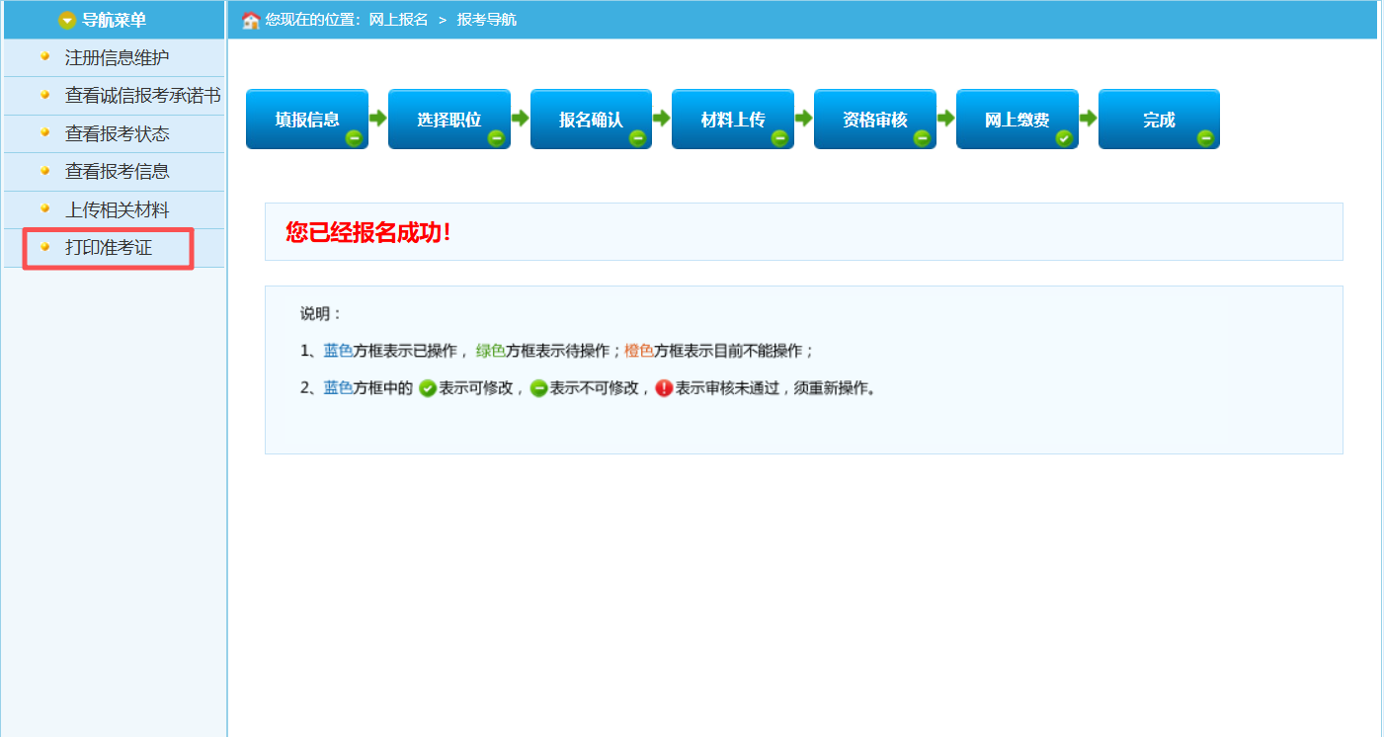The height and width of the screenshot is (737, 1384).
Task: Click green checkmark icon on 网上缴费
Action: [1064, 138]
